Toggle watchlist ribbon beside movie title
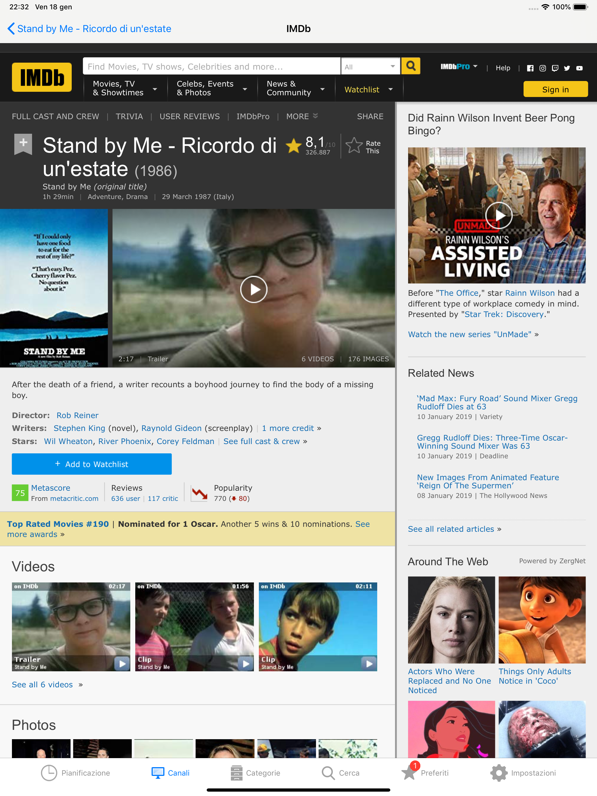The height and width of the screenshot is (796, 597). point(23,144)
